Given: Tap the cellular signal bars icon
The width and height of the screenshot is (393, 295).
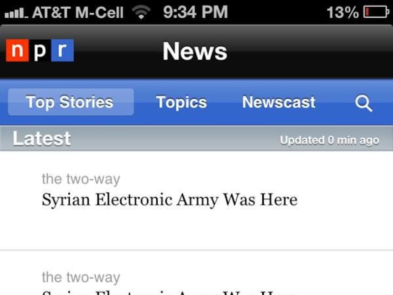Looking at the screenshot, I should 16,13.
